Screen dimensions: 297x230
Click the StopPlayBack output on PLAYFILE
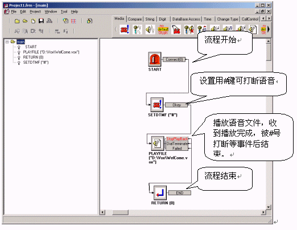click(177, 139)
